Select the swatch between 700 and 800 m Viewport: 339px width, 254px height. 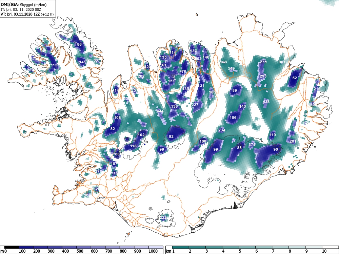[113, 247]
